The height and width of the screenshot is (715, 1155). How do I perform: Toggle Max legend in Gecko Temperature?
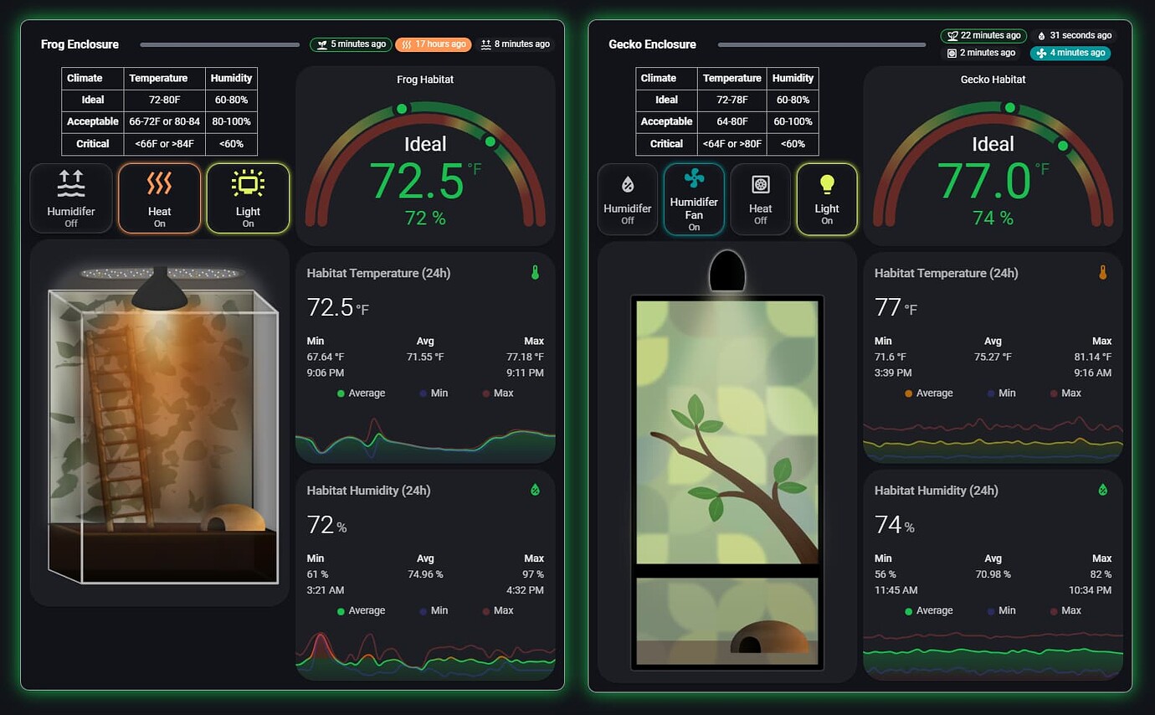tap(1065, 394)
